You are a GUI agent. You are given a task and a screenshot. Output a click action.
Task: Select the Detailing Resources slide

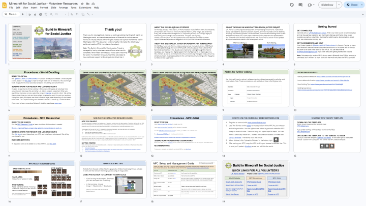click(x=327, y=88)
